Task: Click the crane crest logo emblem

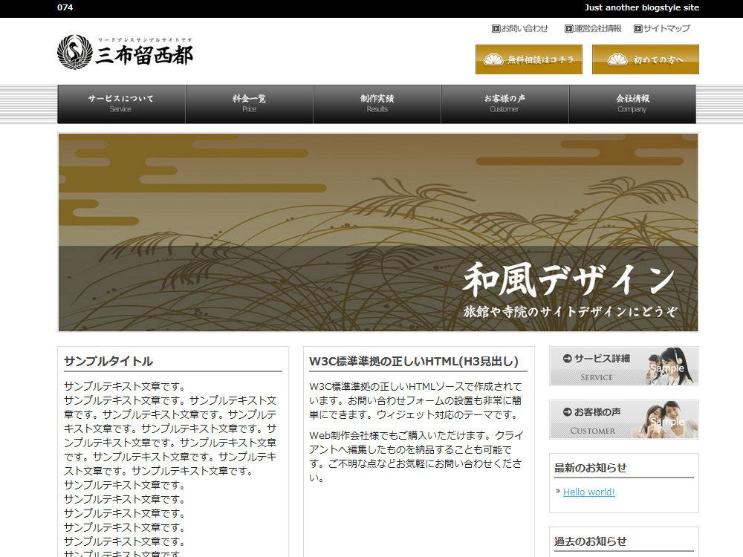Action: click(75, 52)
